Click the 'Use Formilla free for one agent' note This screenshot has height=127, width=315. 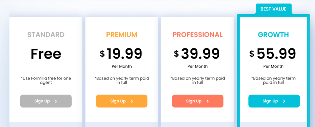[46, 80]
